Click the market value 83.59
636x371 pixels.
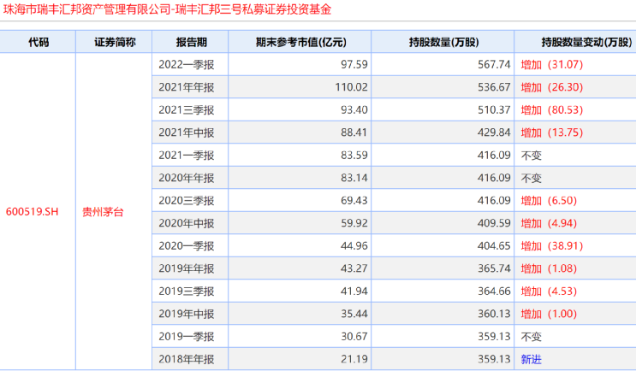pyautogui.click(x=354, y=155)
